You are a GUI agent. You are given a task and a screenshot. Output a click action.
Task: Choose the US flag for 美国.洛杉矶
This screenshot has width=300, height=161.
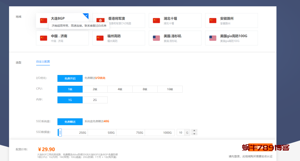[x=157, y=38]
